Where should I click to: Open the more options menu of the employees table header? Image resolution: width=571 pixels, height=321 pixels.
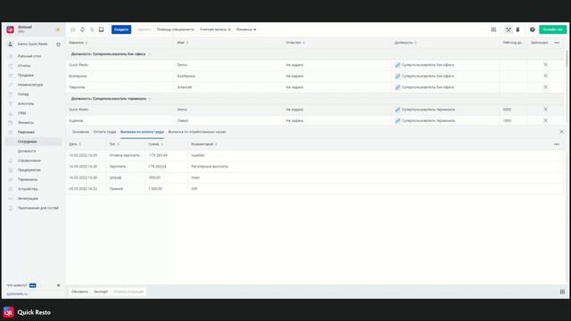pos(557,43)
